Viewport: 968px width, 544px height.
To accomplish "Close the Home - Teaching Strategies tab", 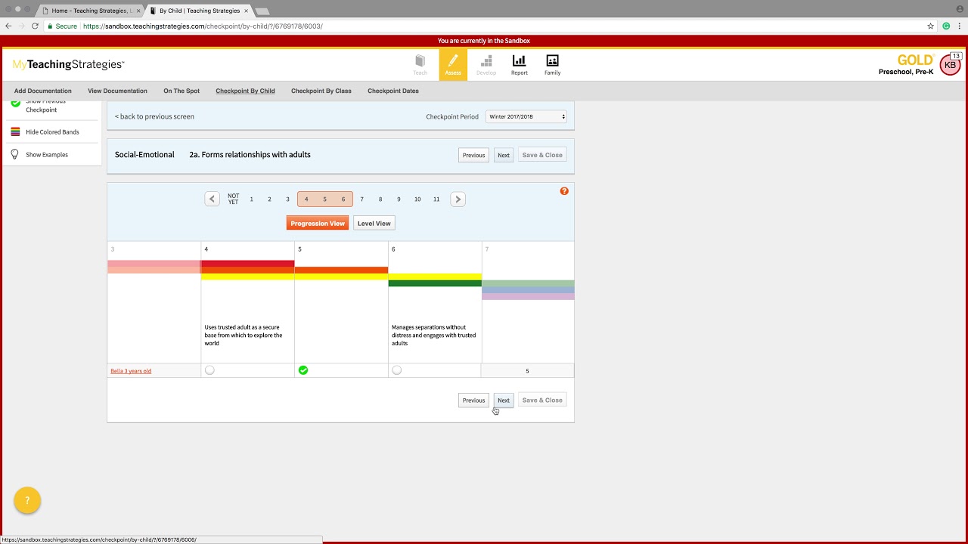I will [138, 11].
